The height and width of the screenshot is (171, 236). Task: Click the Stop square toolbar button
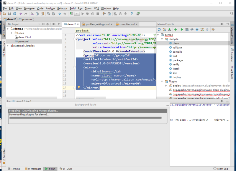98,14
